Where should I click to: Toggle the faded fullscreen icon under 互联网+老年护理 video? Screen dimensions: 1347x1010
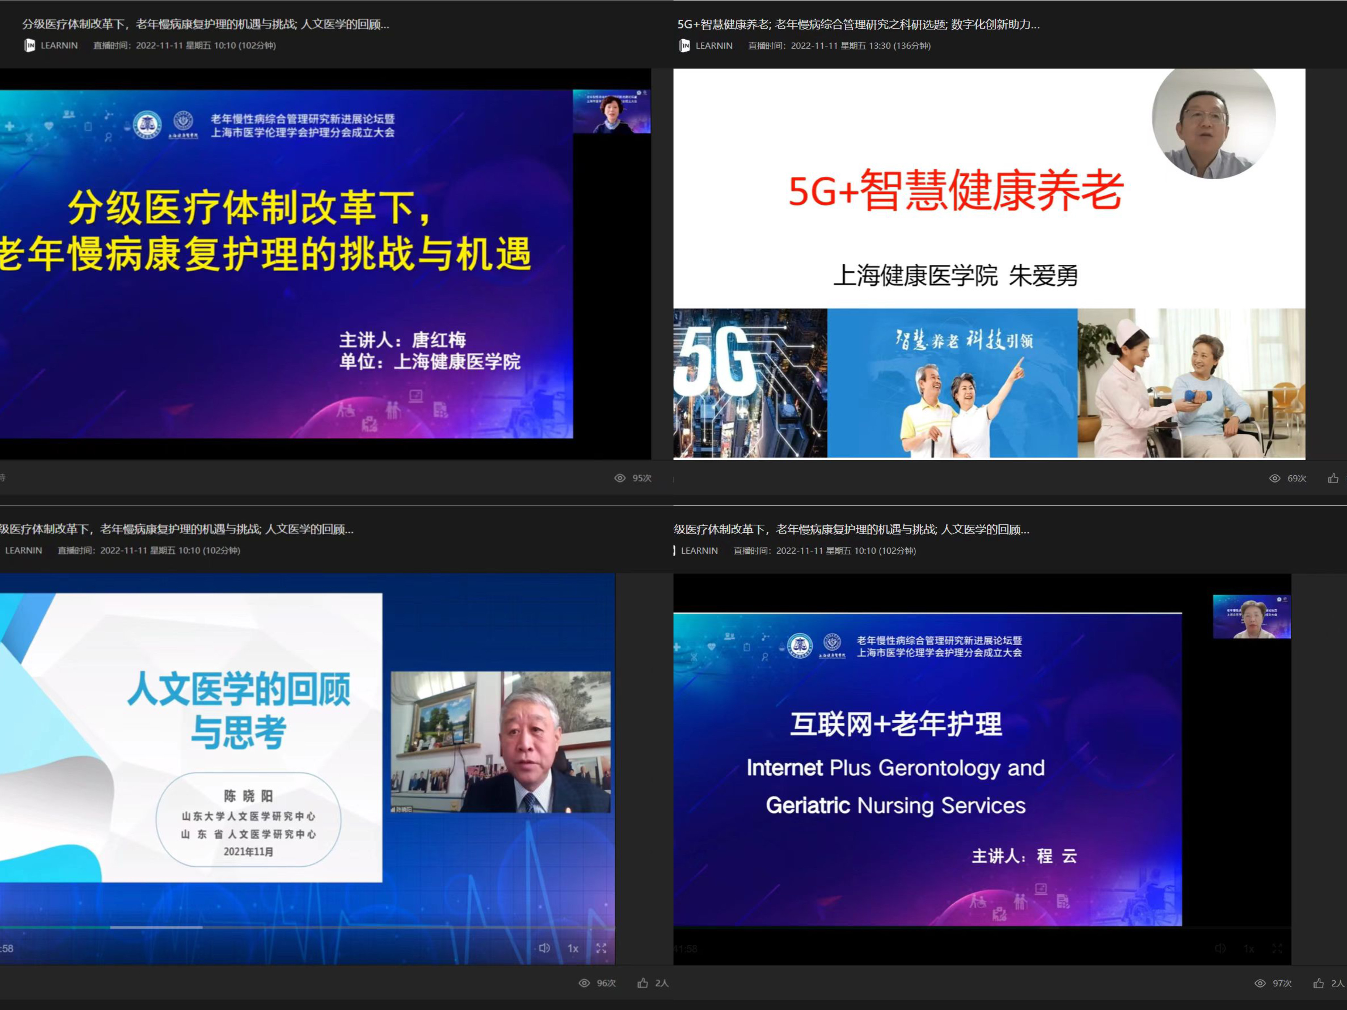click(x=1277, y=948)
